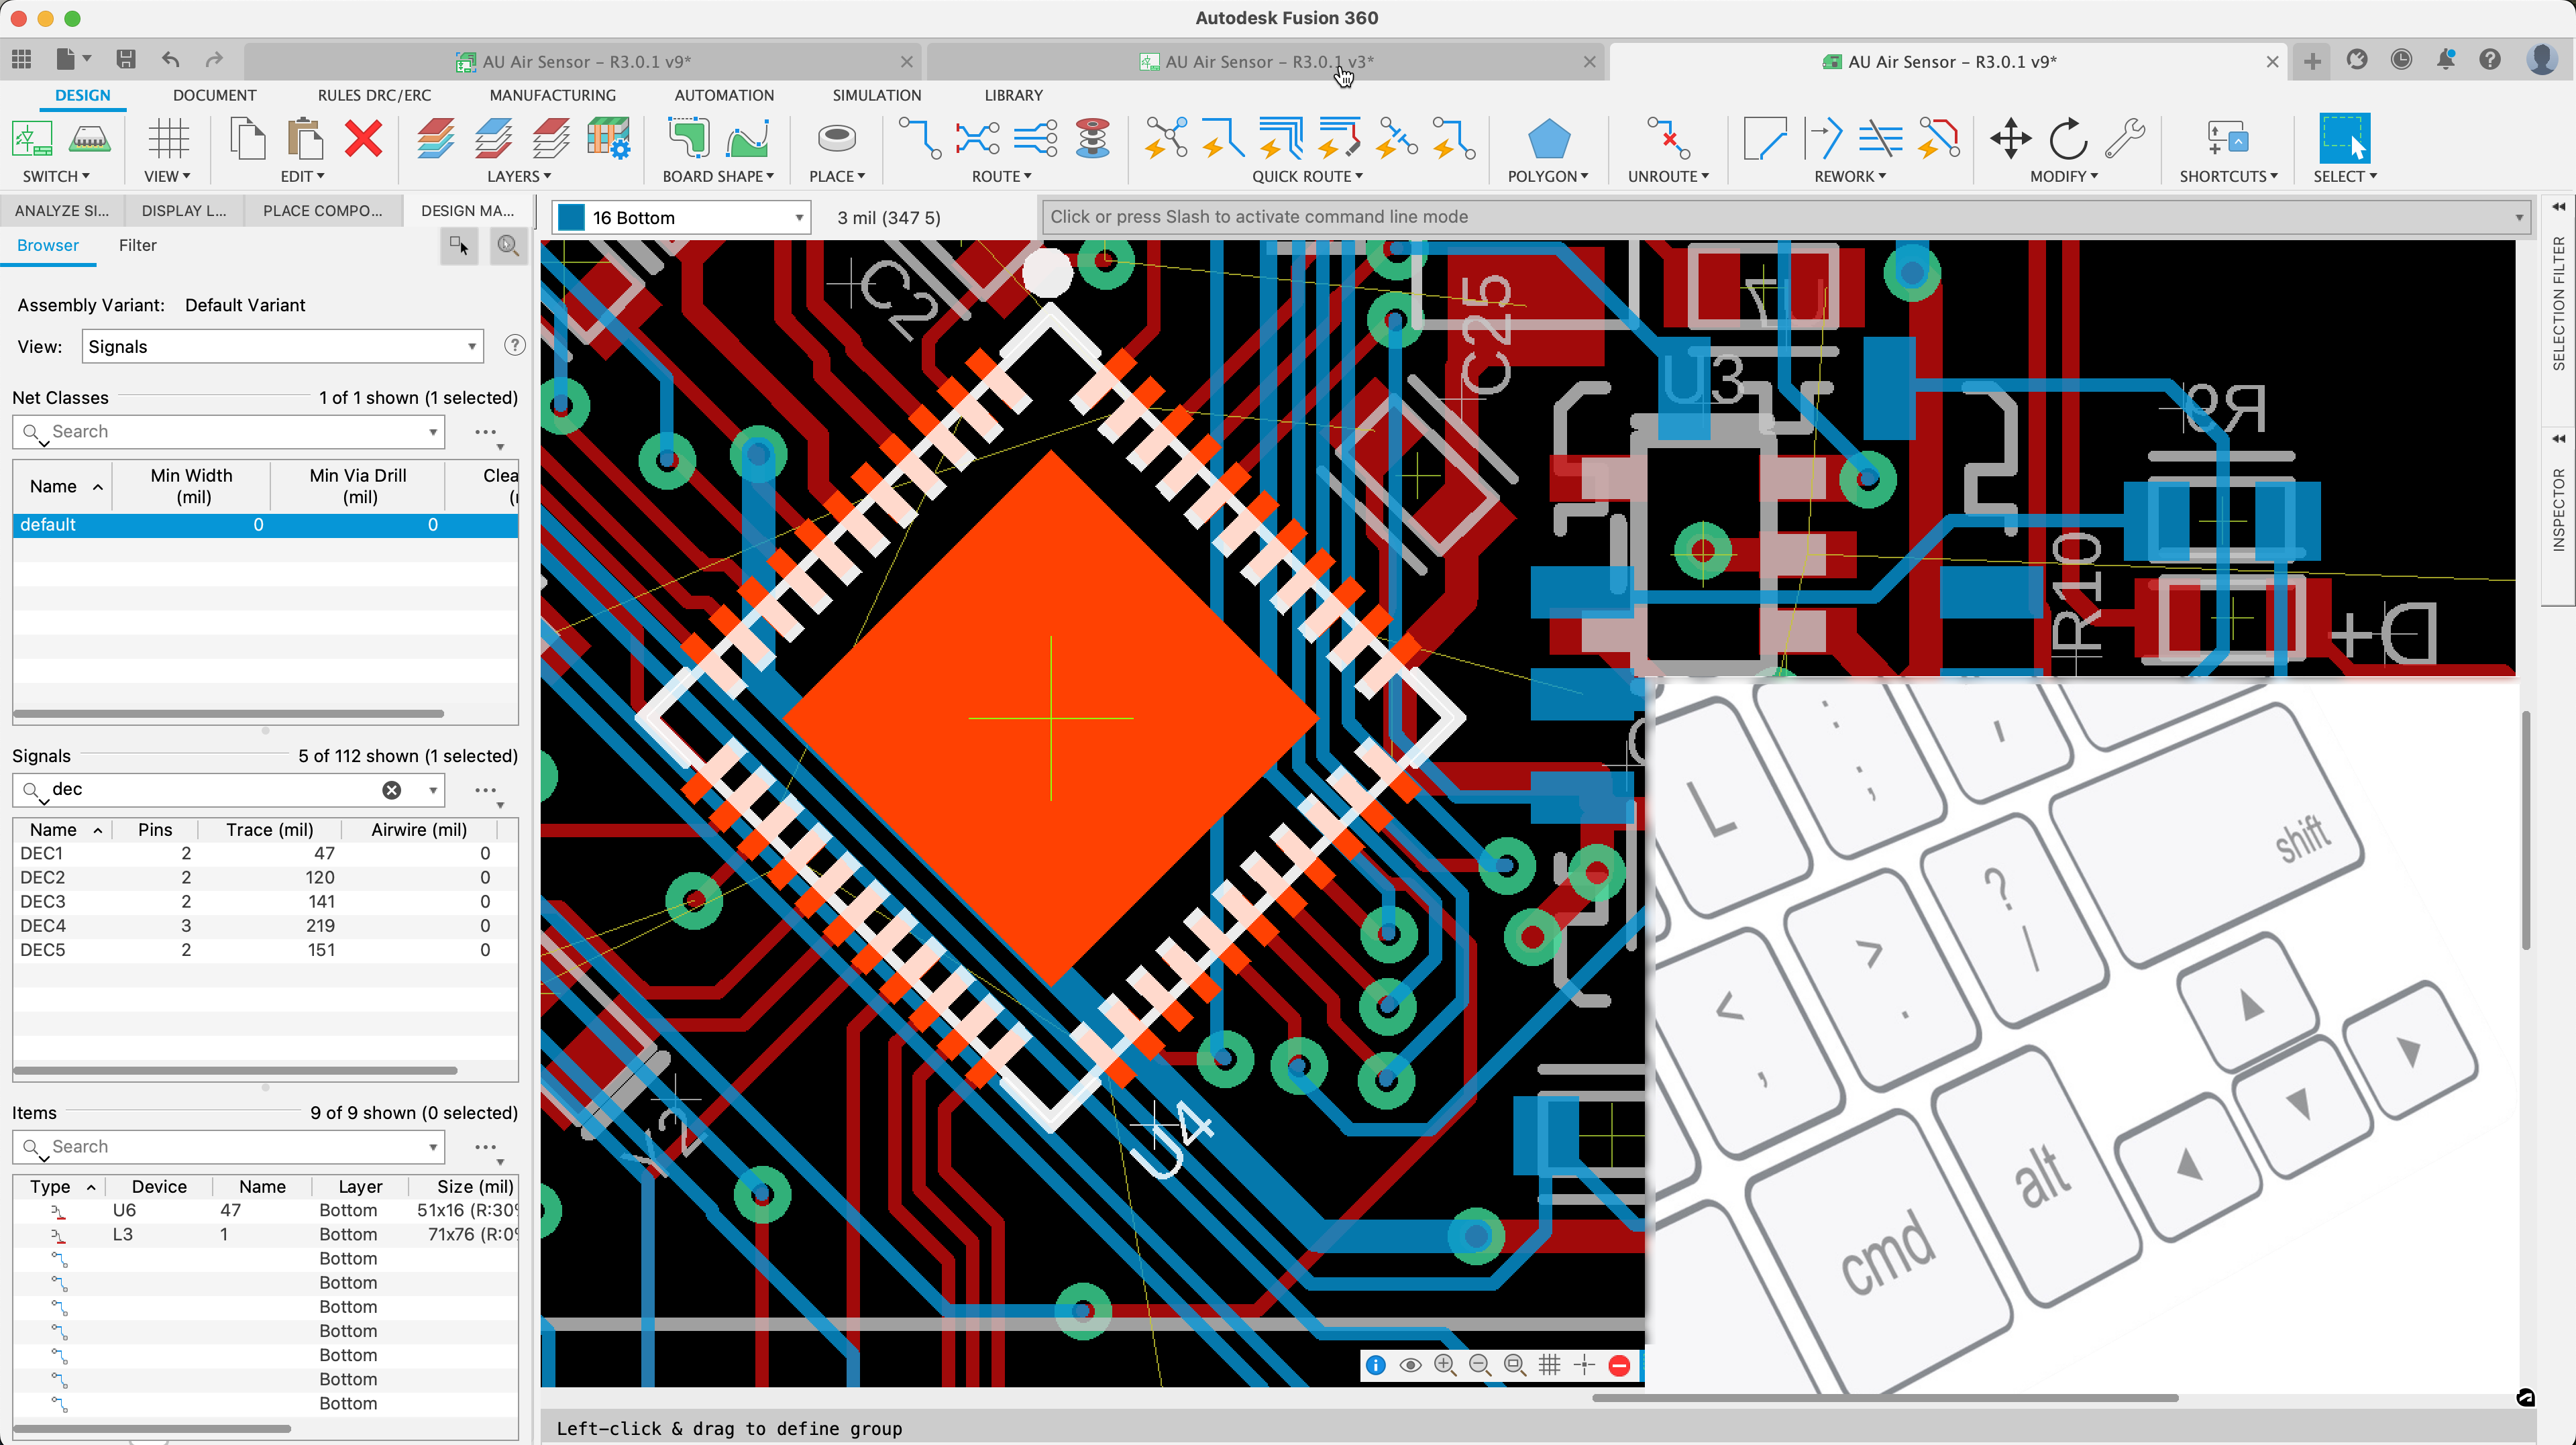Click the red Delete icon in Edit group

coord(363,140)
